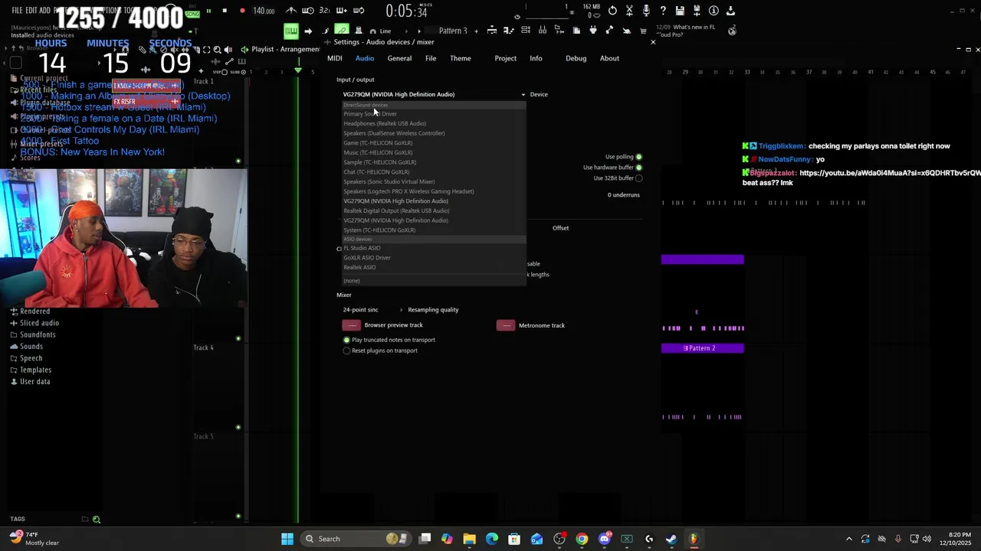Enable Reset plugins on transport
Viewport: 981px width, 551px height.
tap(346, 350)
